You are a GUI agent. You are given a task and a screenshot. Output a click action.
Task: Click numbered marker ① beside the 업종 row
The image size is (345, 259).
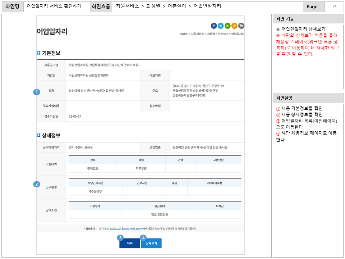click(x=36, y=92)
